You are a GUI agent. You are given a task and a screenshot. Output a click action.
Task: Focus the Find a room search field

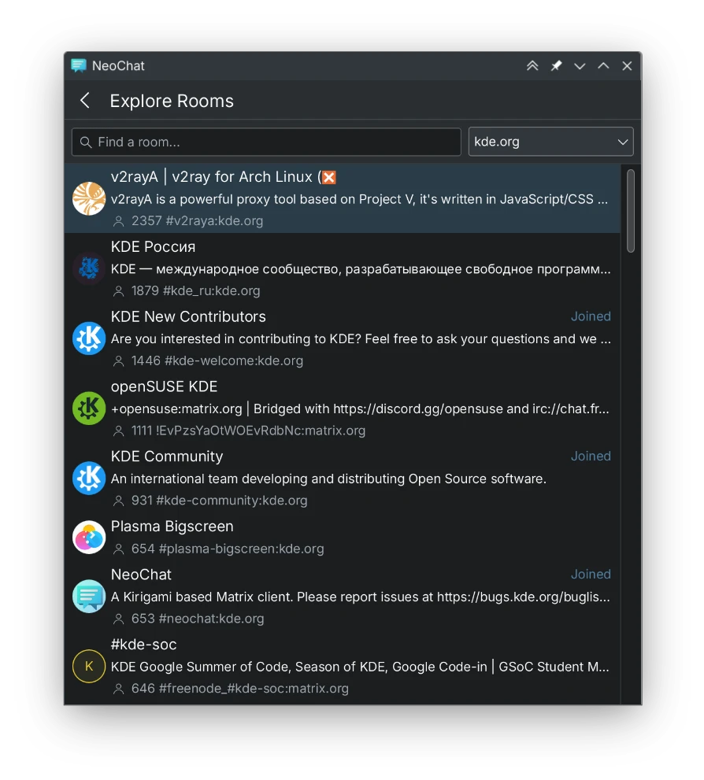click(266, 142)
